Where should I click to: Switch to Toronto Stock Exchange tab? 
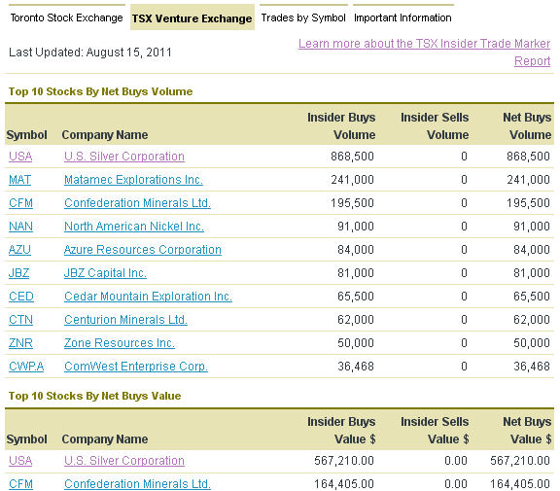click(66, 18)
